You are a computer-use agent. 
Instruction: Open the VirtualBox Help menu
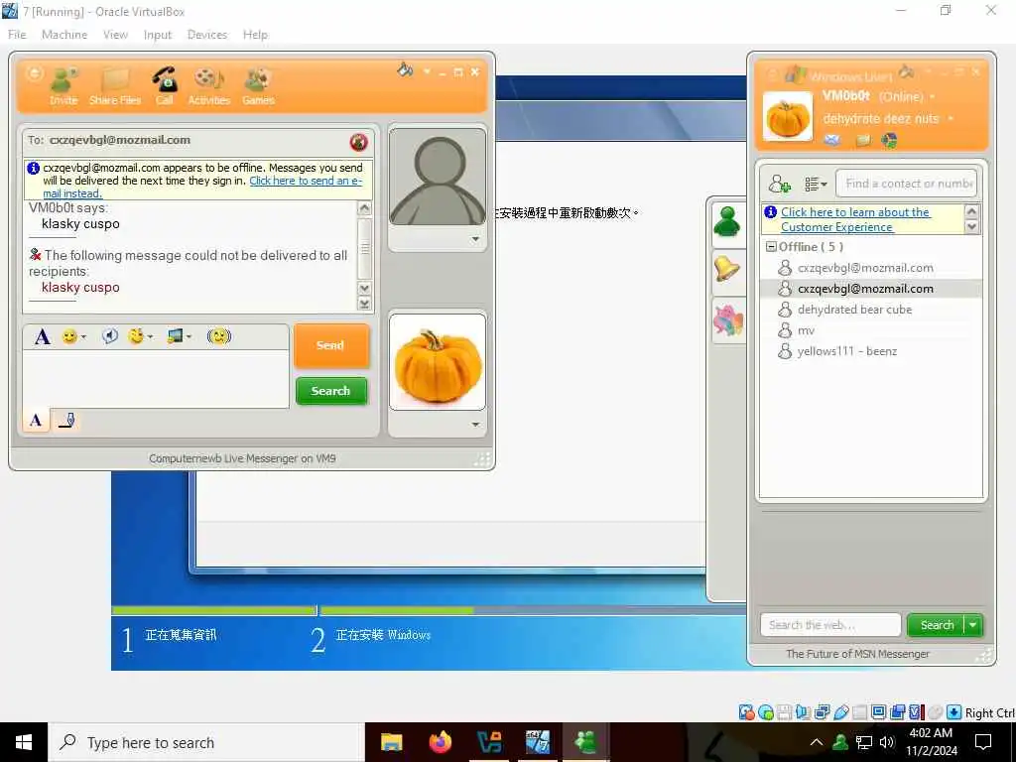click(255, 35)
